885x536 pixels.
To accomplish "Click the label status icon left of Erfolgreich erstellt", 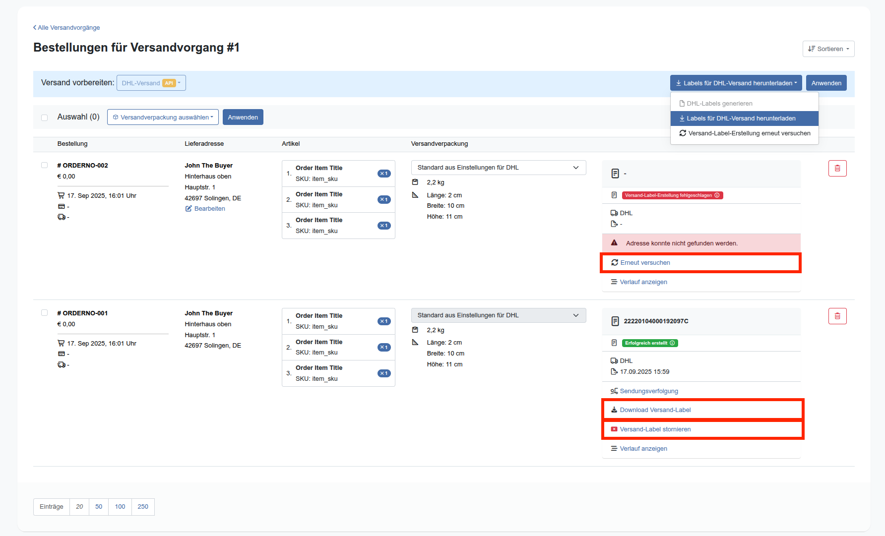I will 614,343.
